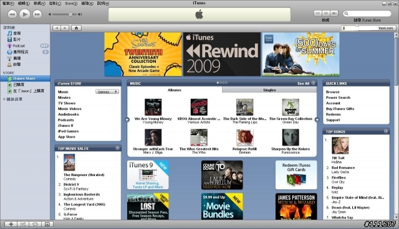Open the We Are Young Money album cover
399x229 pixels.
pyautogui.click(x=153, y=107)
